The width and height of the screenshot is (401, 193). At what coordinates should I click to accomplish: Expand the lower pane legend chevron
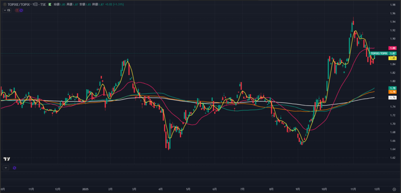click(x=5, y=168)
